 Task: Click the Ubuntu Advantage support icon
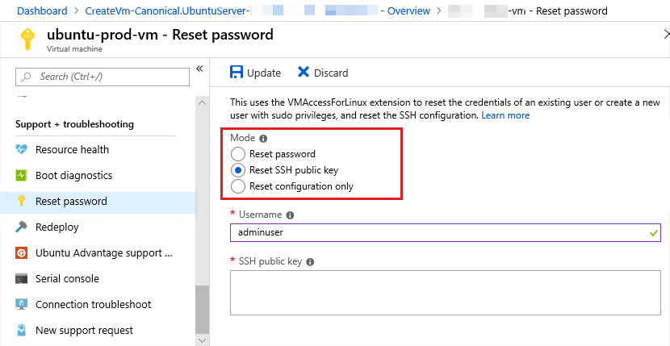(21, 253)
